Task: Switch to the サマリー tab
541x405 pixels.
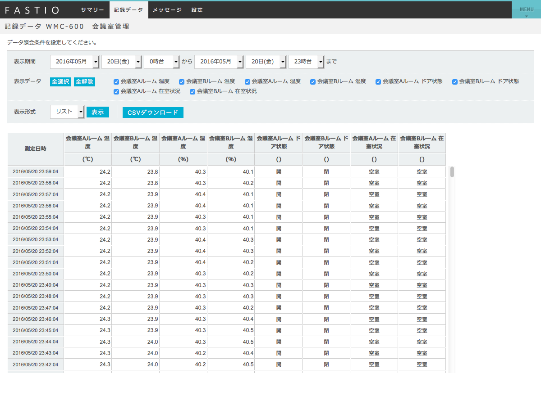Action: tap(92, 10)
